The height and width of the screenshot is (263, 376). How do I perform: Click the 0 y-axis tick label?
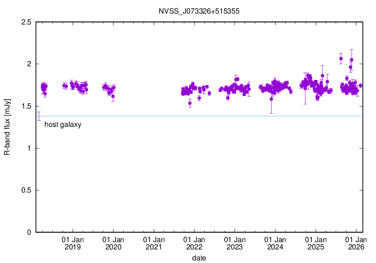click(29, 232)
